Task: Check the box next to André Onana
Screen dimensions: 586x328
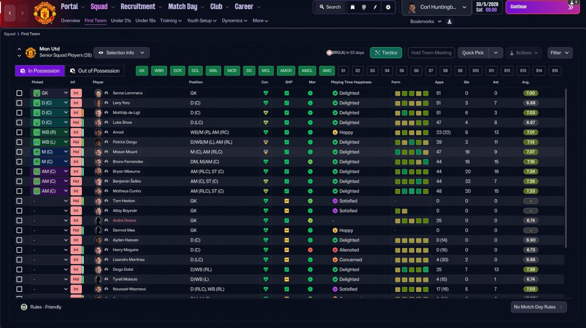Action: tap(19, 220)
